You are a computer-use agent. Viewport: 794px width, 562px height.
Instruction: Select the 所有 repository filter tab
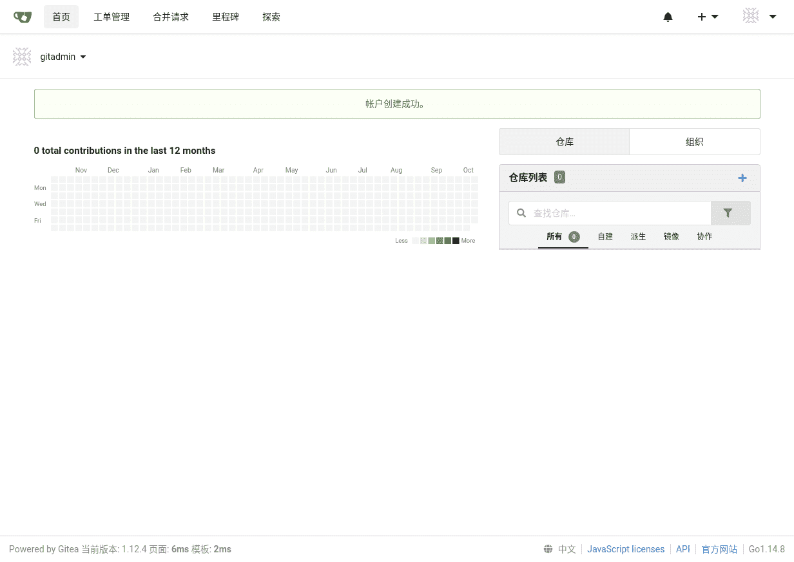pyautogui.click(x=563, y=236)
